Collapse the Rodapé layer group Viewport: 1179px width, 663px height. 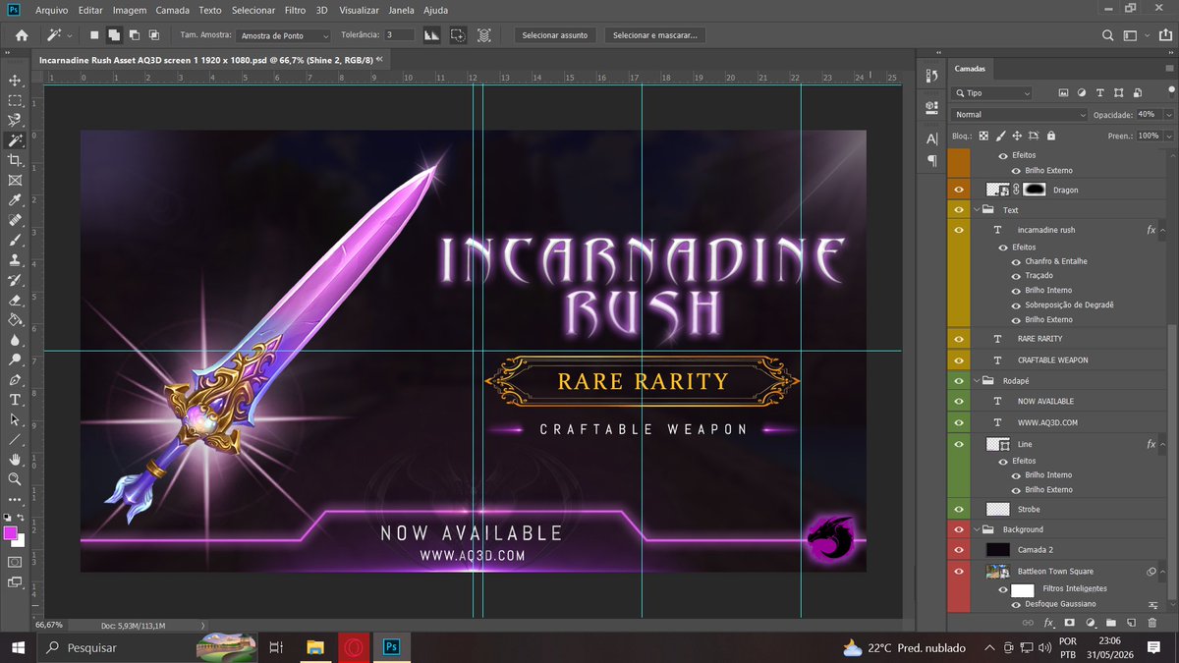click(978, 380)
